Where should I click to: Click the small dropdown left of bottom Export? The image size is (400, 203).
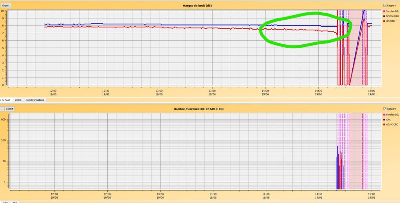pyautogui.click(x=1, y=109)
